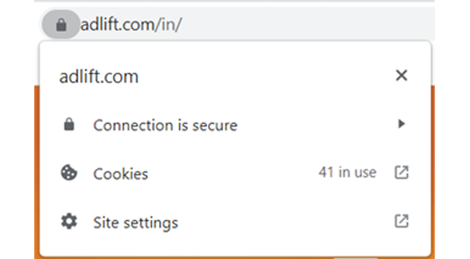Viewport: 470px width, 259px height.
Task: Open cookies via the external-link icon
Action: pyautogui.click(x=401, y=173)
